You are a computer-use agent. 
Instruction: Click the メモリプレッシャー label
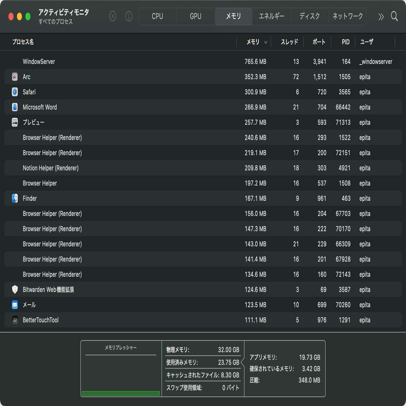click(x=121, y=348)
